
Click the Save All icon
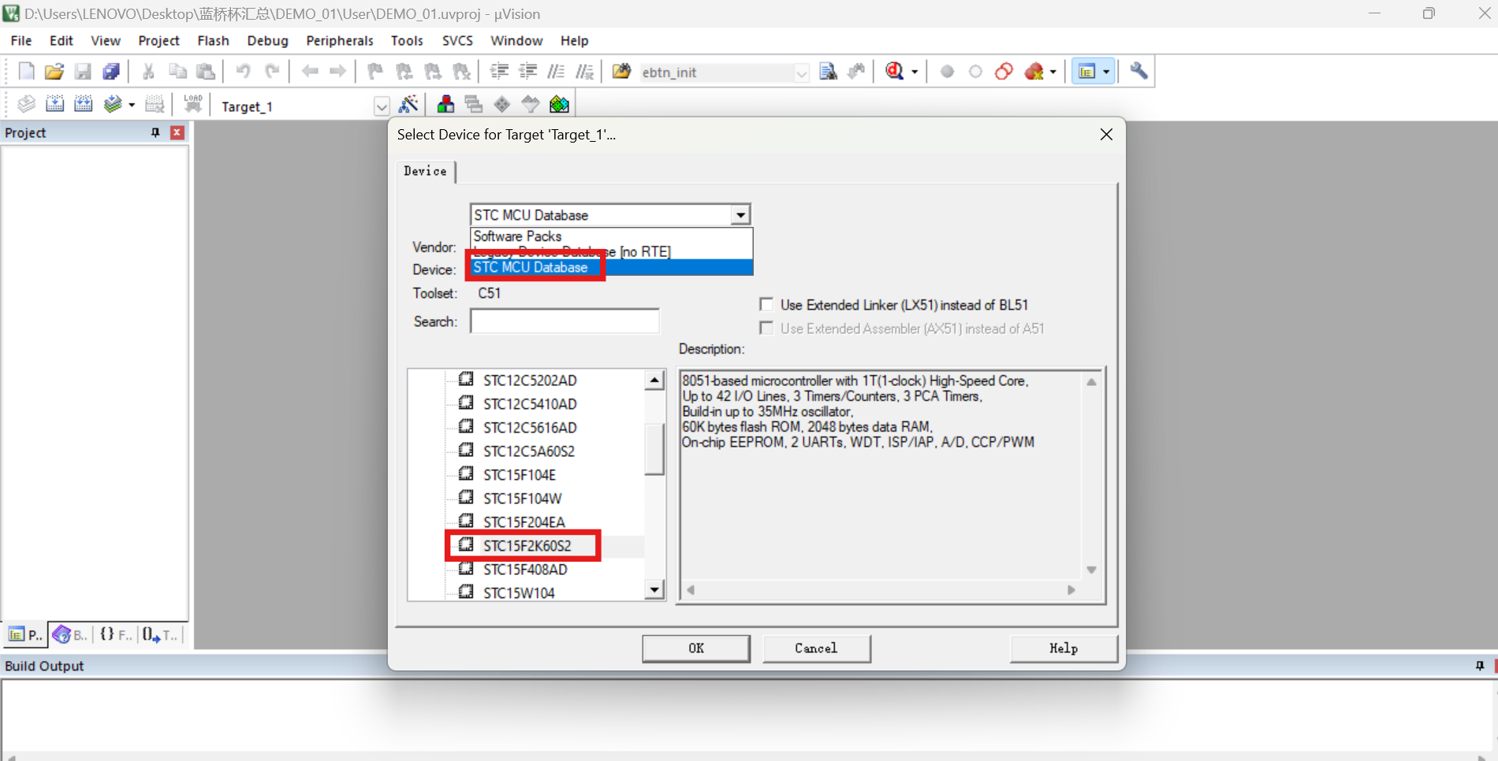coord(111,72)
